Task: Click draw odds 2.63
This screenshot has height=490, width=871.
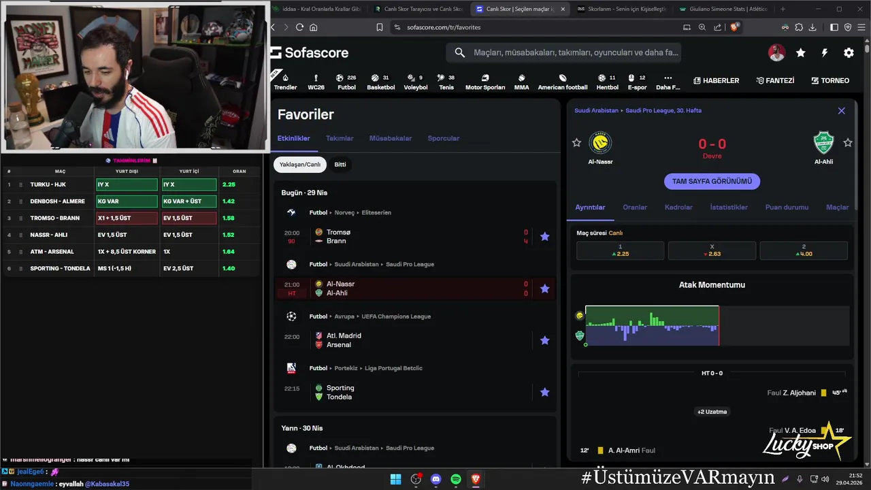Action: (712, 250)
